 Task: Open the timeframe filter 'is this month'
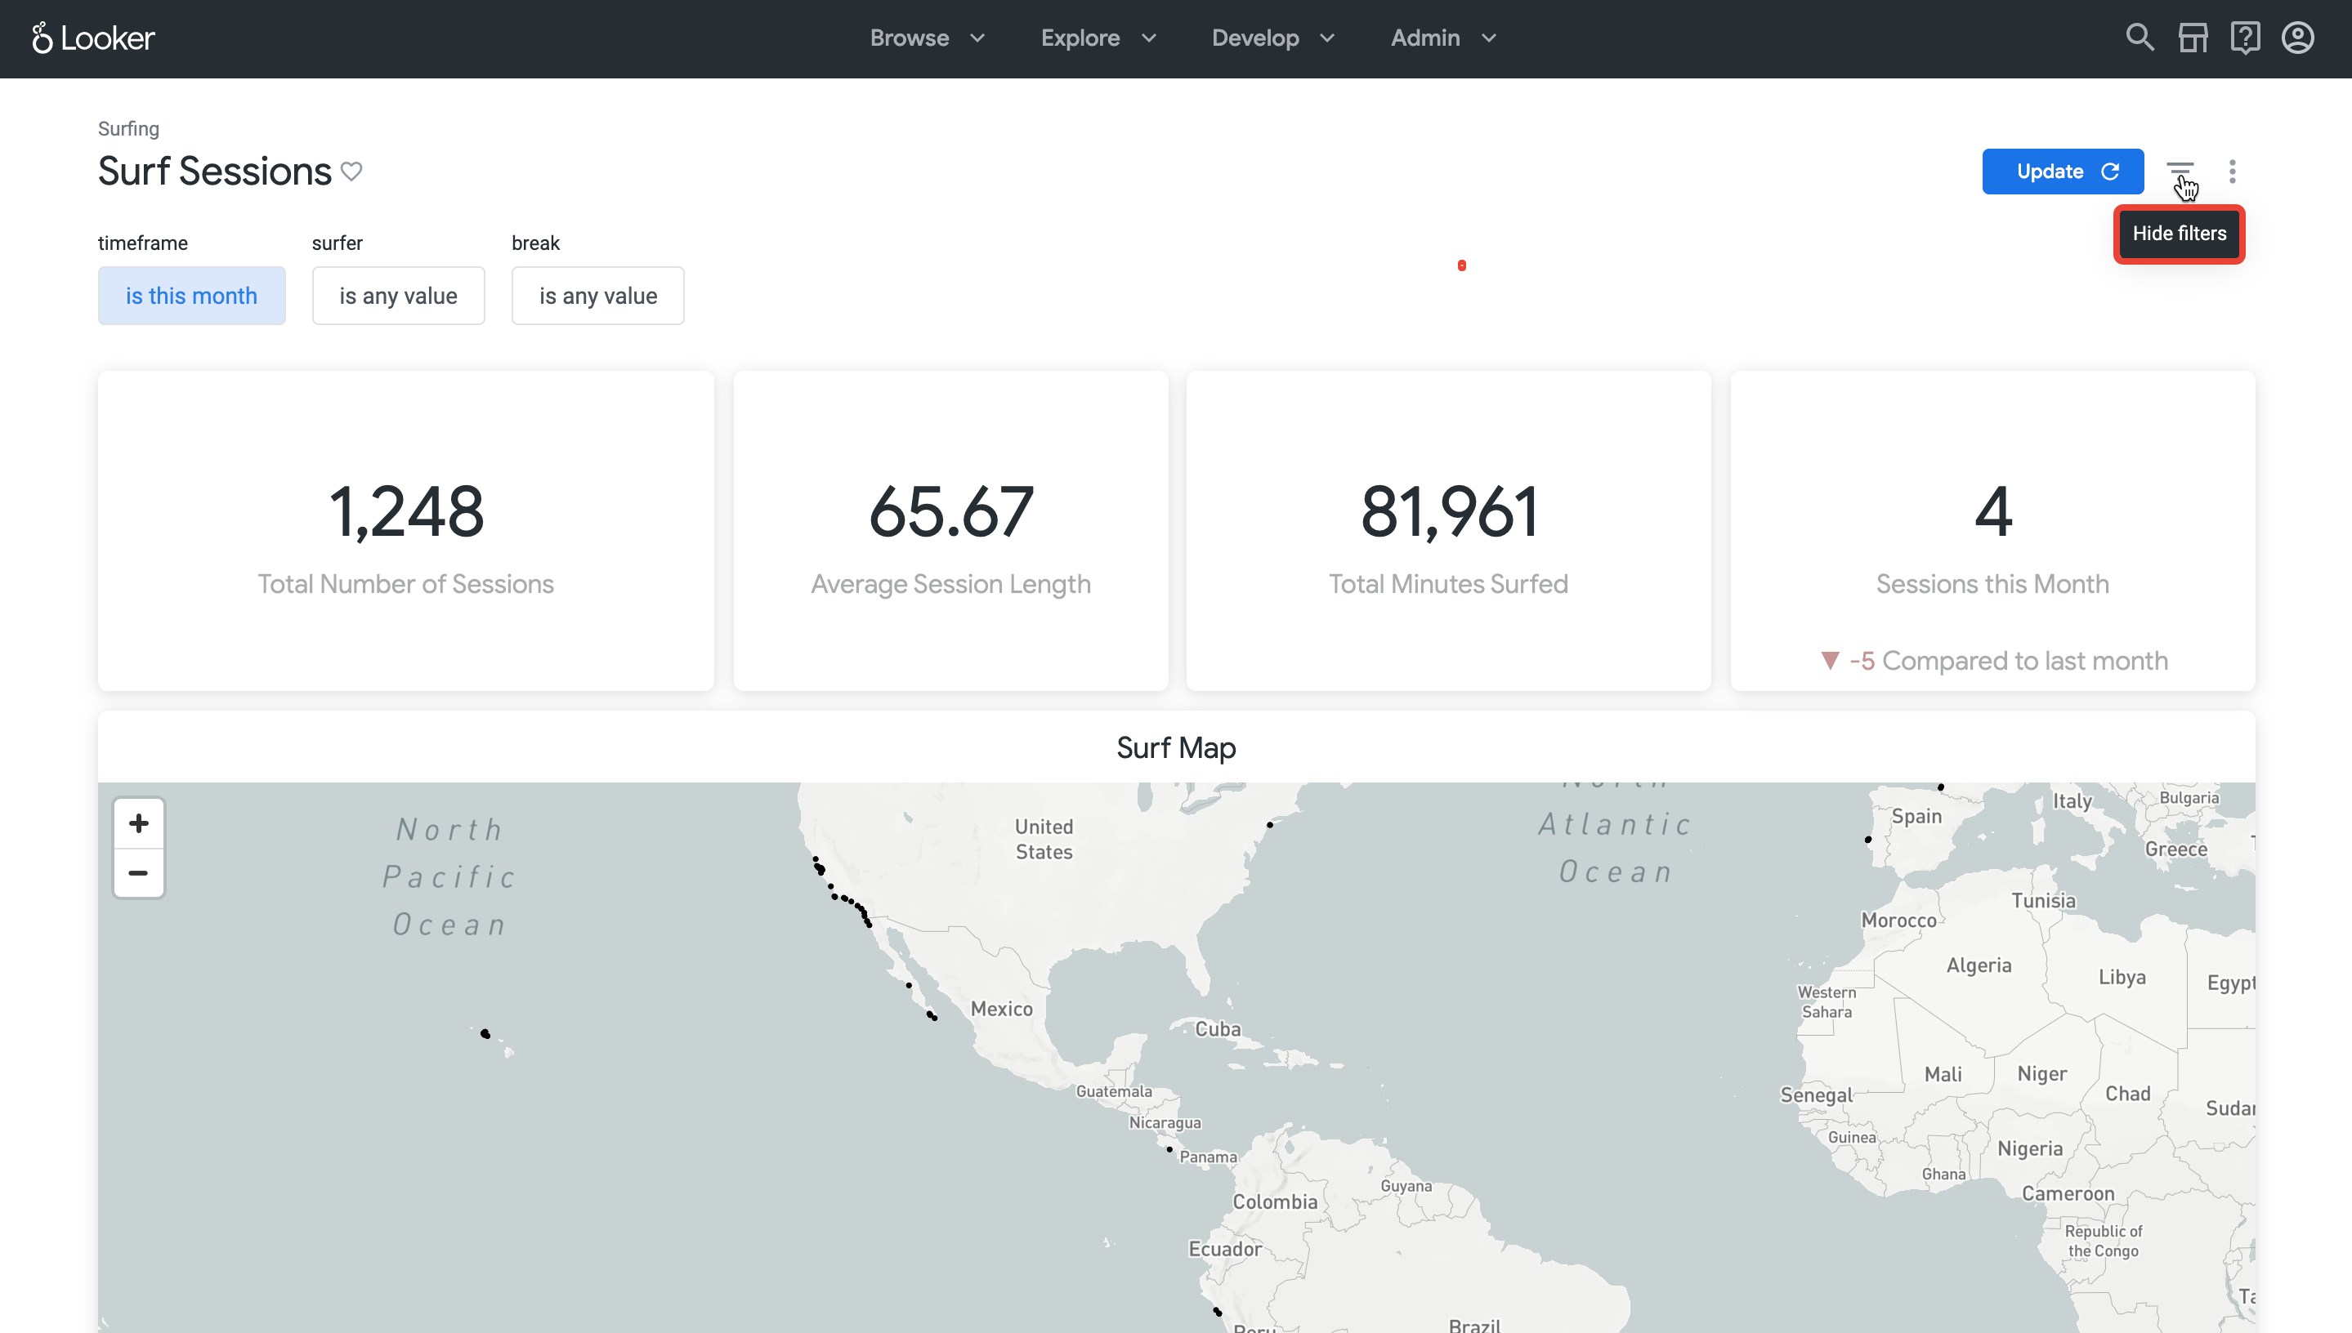pyautogui.click(x=191, y=296)
